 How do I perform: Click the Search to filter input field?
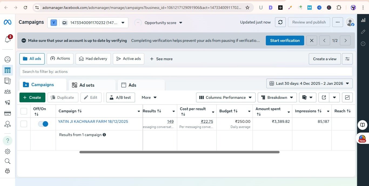[186, 72]
